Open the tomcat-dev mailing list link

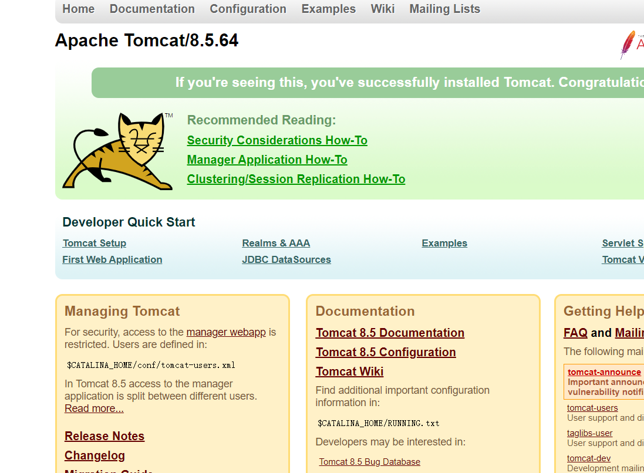pos(589,458)
